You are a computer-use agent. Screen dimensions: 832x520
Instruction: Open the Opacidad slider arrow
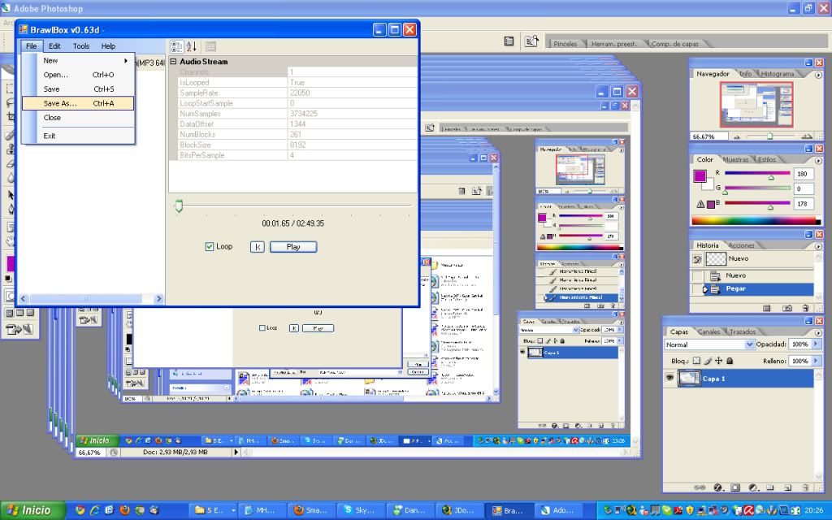816,344
